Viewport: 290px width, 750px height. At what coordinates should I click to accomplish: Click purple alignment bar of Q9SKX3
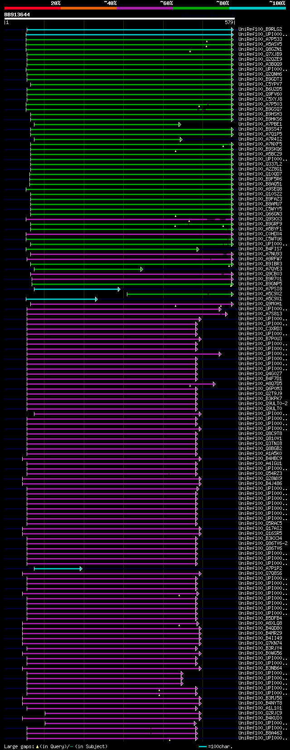[x=130, y=219]
